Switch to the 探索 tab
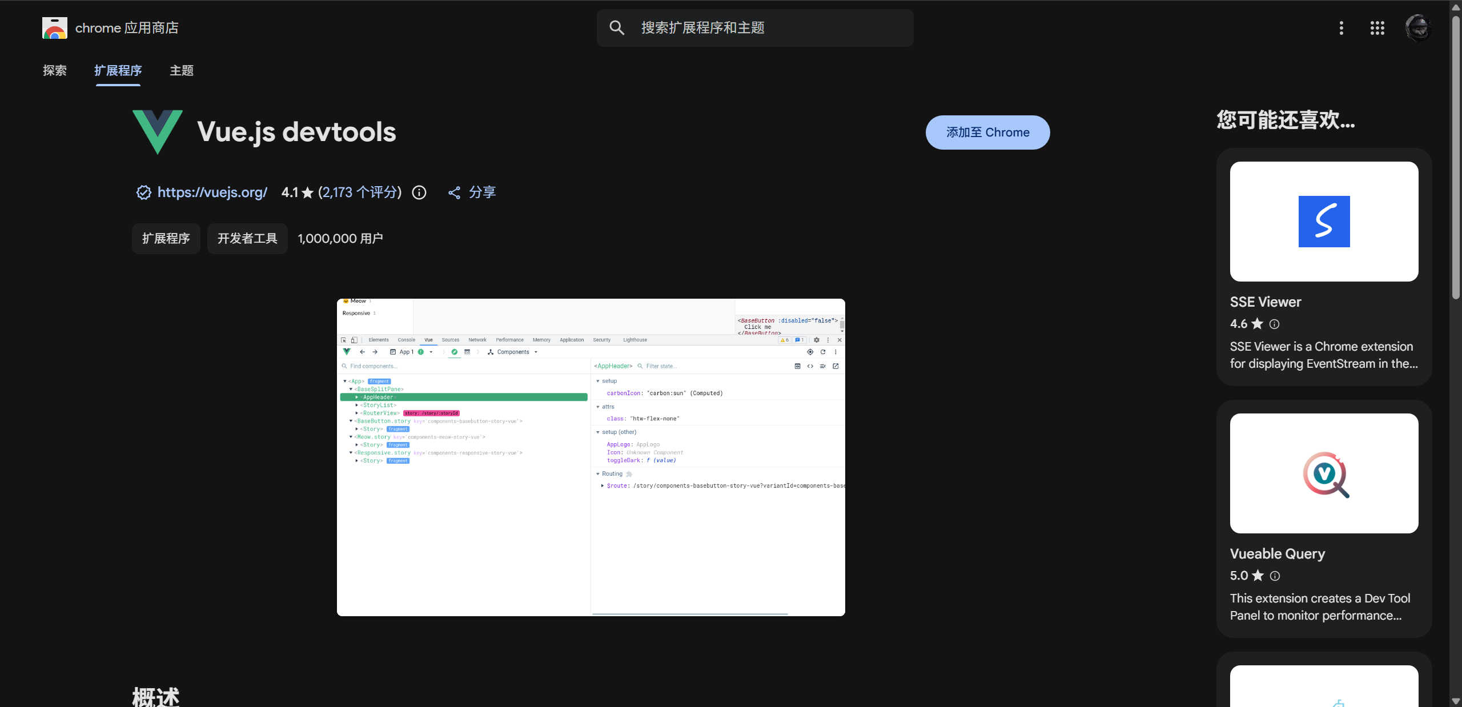The image size is (1462, 707). pyautogui.click(x=55, y=70)
